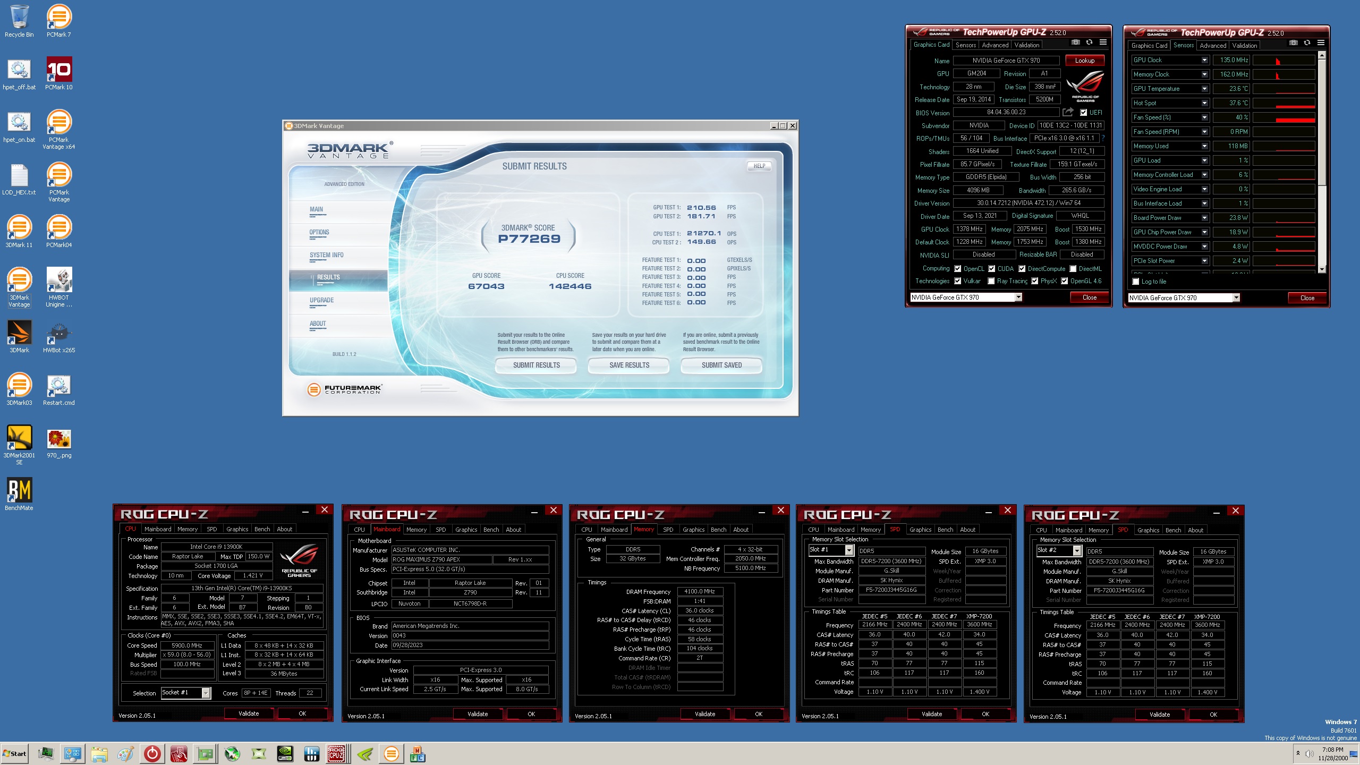Click Lookup button in GPU-Z
Image resolution: width=1360 pixels, height=765 pixels.
point(1084,60)
